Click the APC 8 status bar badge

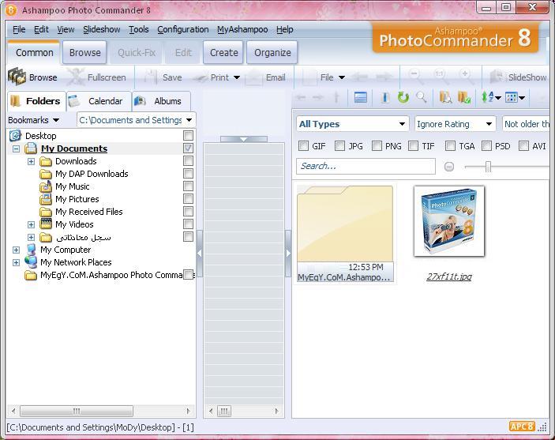[x=522, y=427]
